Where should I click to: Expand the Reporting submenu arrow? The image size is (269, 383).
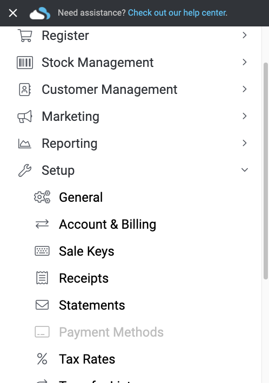pyautogui.click(x=244, y=143)
